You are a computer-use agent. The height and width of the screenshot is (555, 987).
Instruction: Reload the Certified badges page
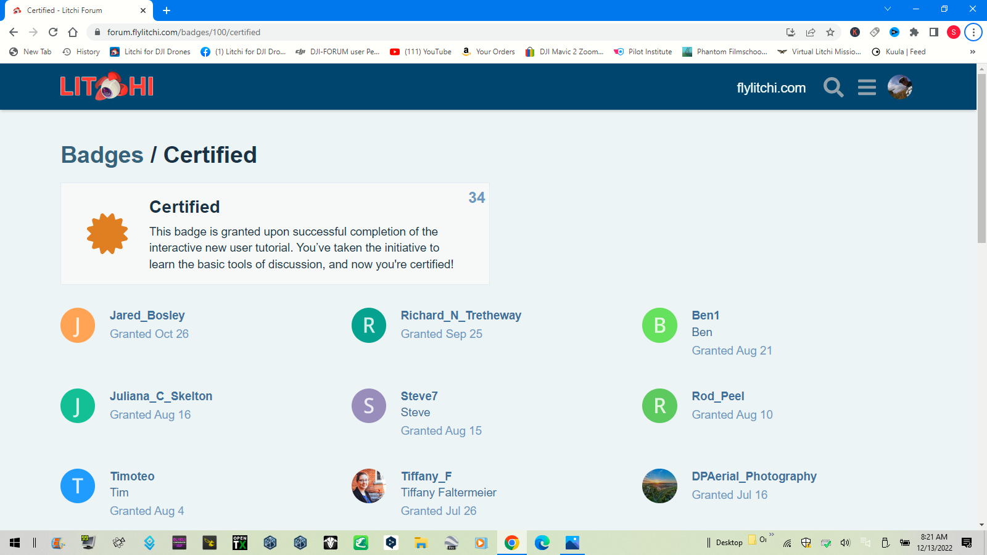(52, 32)
